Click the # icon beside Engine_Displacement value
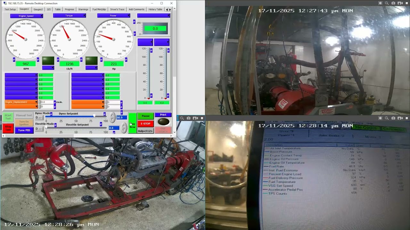Screen dimensions: 410x230 [x=55, y=102]
